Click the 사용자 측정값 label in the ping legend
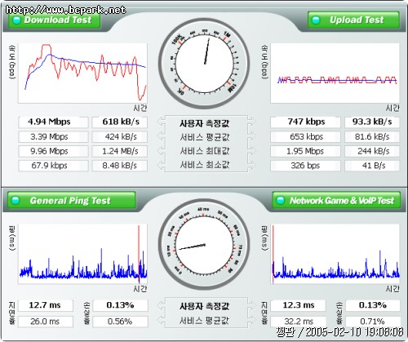The height and width of the screenshot is (342, 408). [205, 306]
